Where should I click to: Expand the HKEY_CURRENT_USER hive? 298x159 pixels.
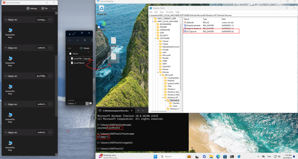click(x=153, y=19)
